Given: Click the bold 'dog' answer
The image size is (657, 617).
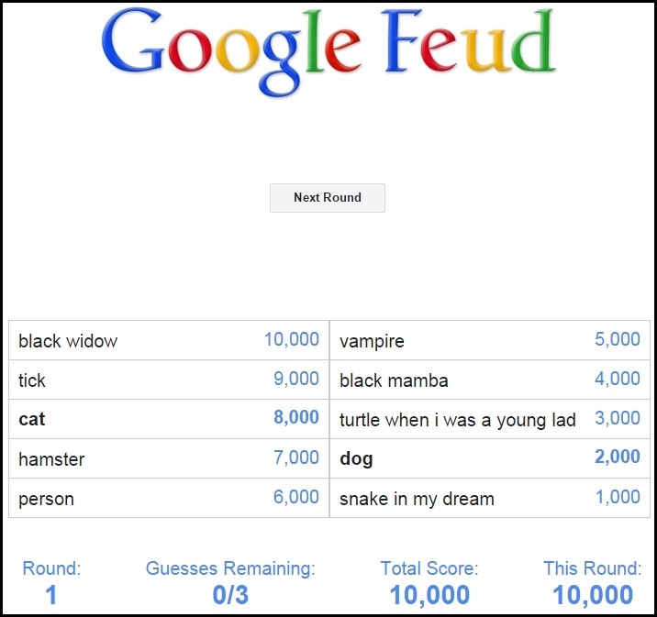Looking at the screenshot, I should (x=356, y=458).
